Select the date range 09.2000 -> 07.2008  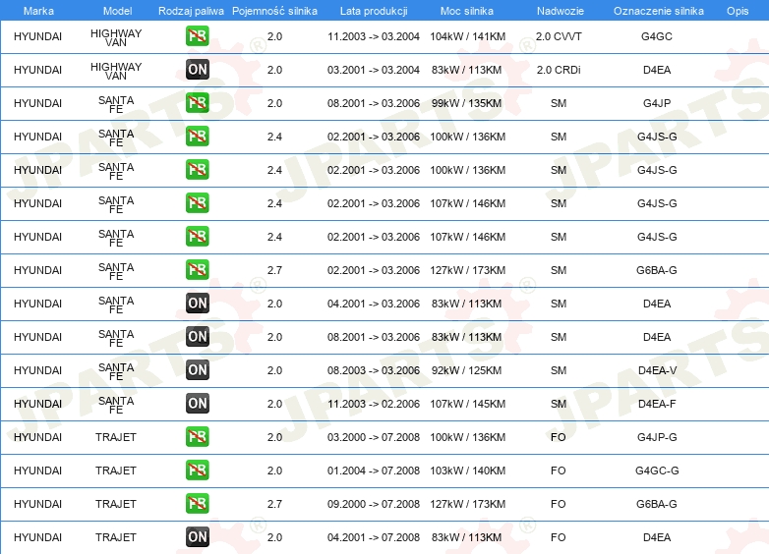point(374,504)
